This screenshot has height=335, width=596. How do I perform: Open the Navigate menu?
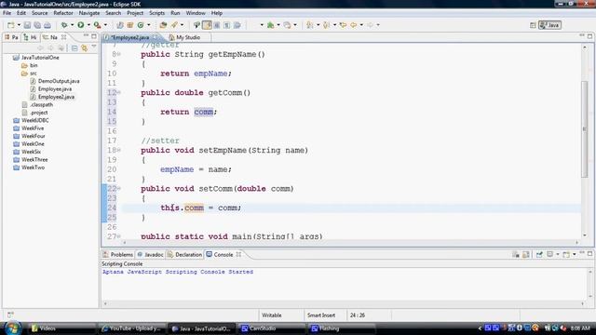[89, 13]
